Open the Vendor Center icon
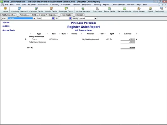 pyautogui.click(x=51, y=10)
